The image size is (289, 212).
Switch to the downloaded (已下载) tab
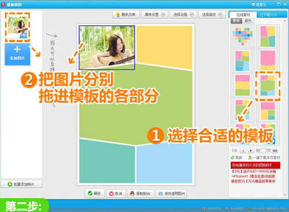pyautogui.click(x=268, y=15)
